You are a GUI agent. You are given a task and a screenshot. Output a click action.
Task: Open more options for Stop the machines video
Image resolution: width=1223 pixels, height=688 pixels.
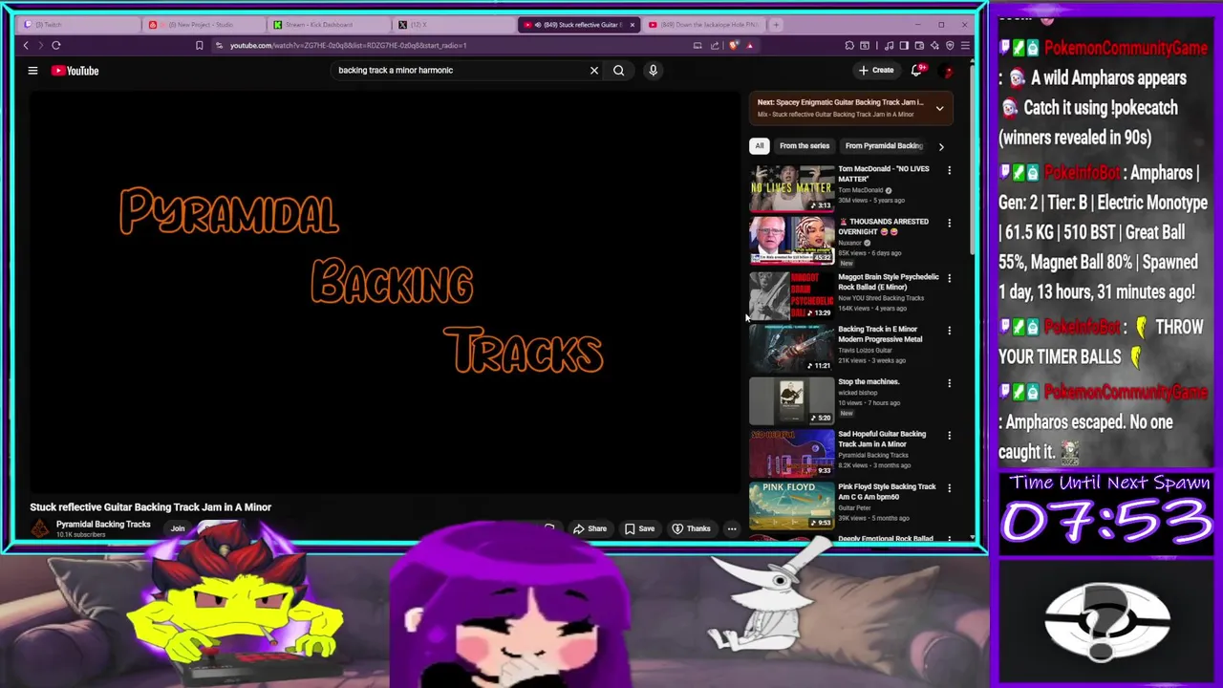949,383
